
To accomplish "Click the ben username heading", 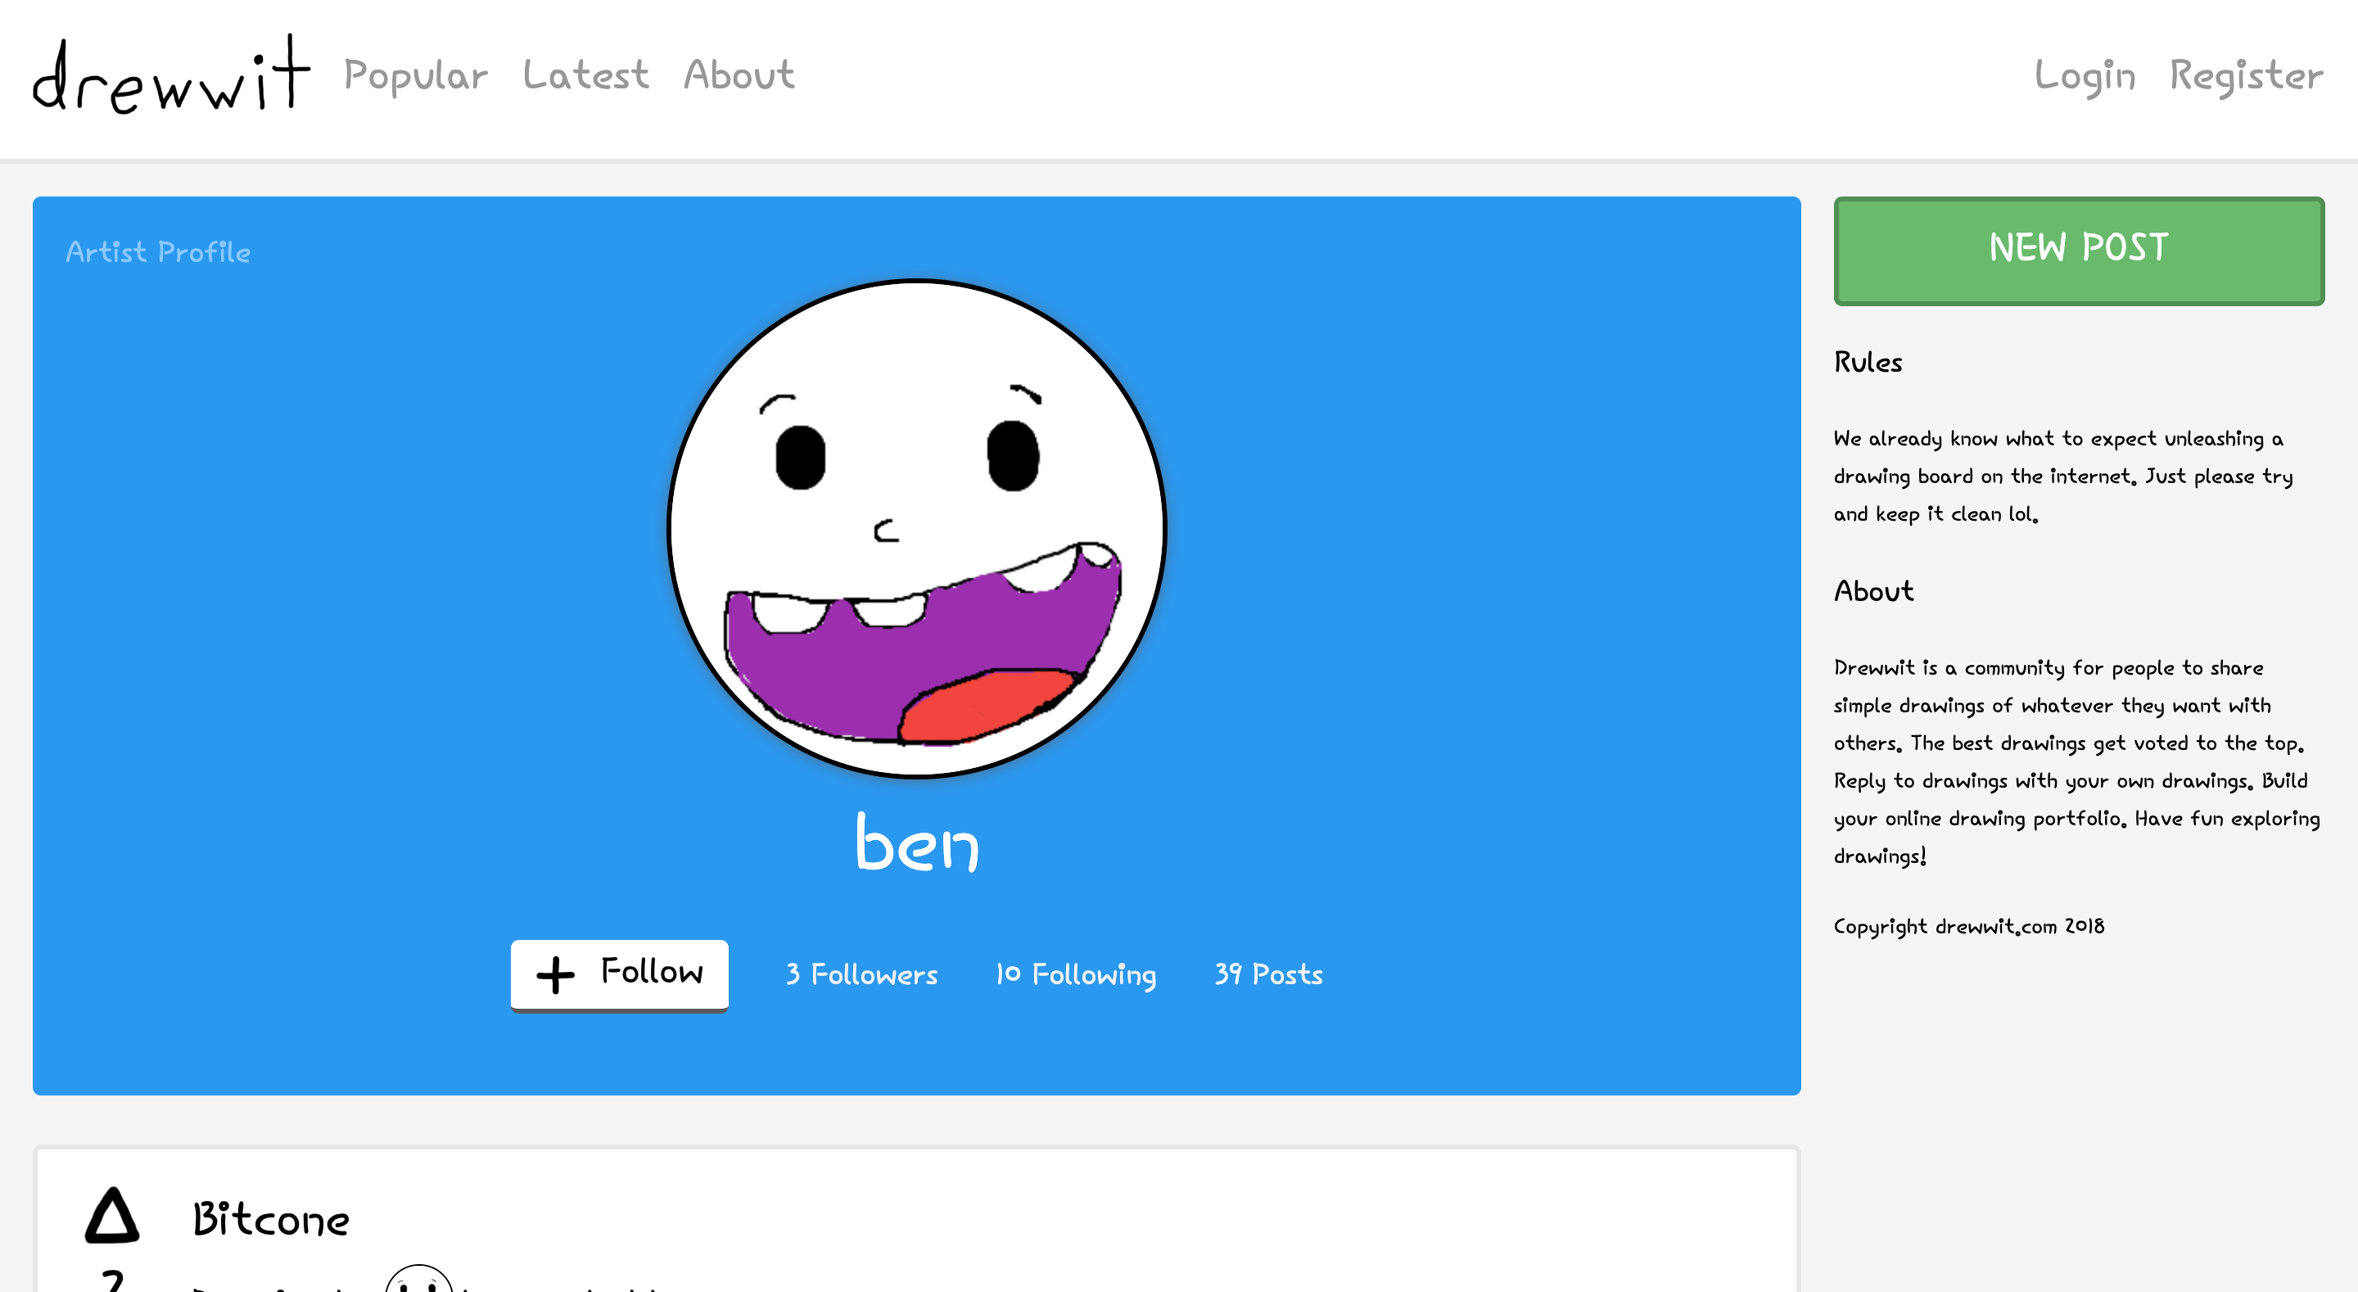I will click(x=916, y=843).
